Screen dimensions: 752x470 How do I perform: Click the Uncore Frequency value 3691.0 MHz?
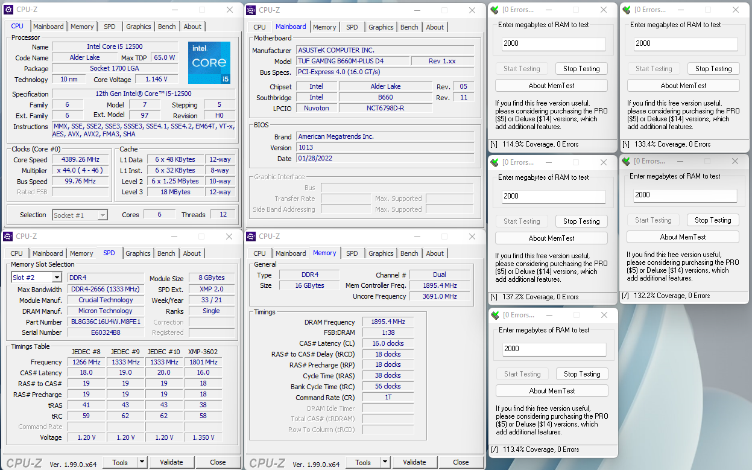(440, 297)
